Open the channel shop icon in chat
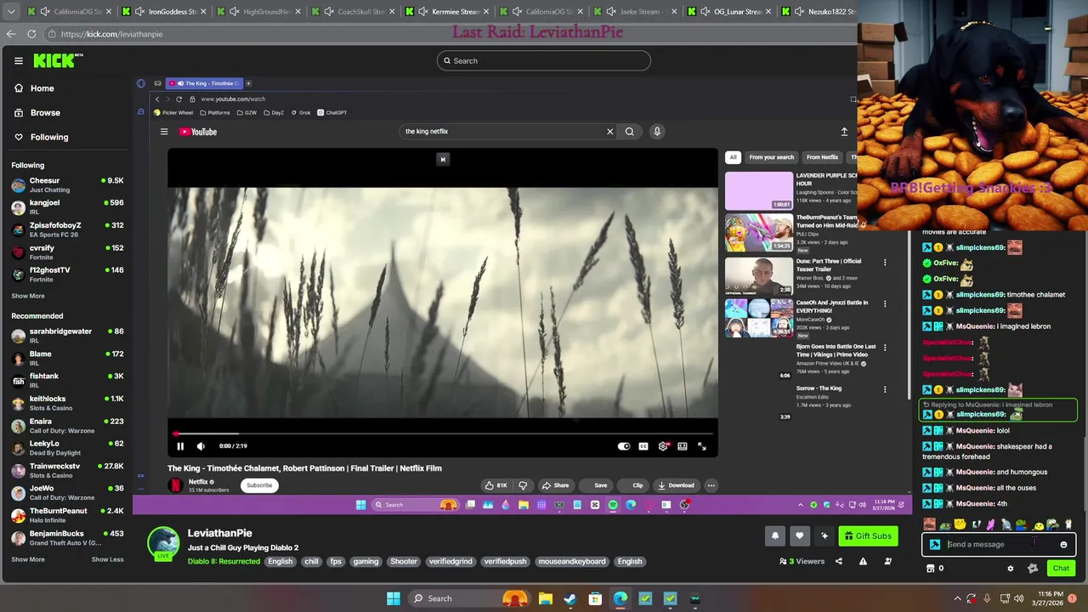Screen dimensions: 1088x612 930,569
